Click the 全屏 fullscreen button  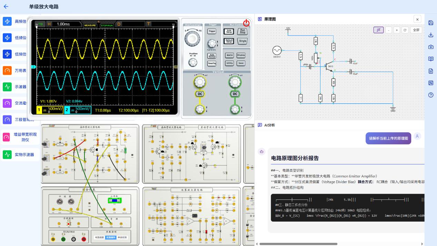416,30
